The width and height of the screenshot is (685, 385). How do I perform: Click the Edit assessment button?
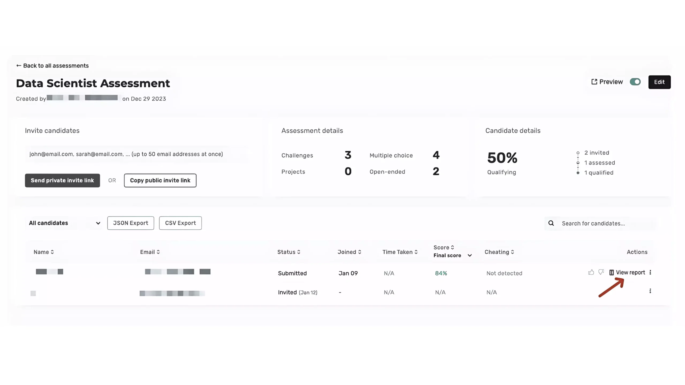pyautogui.click(x=659, y=82)
